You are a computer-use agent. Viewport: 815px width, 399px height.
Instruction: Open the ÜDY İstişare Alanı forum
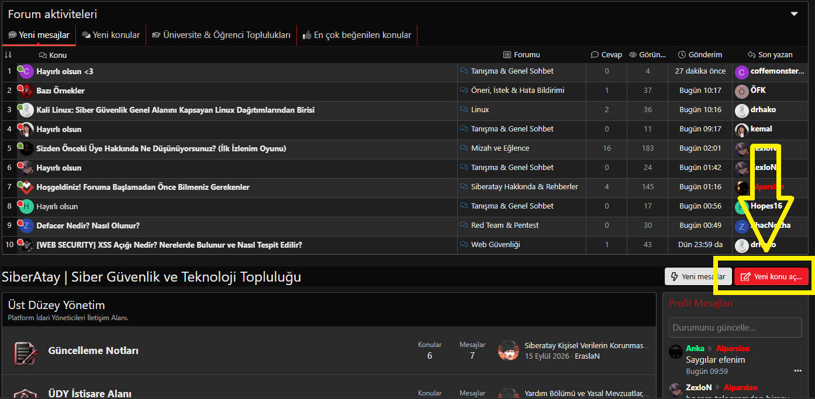coord(90,394)
